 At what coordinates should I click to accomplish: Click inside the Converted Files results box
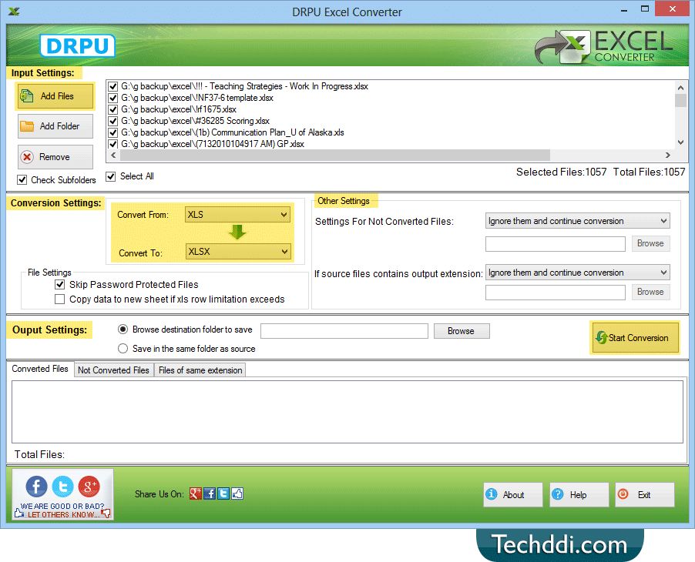coord(347,411)
